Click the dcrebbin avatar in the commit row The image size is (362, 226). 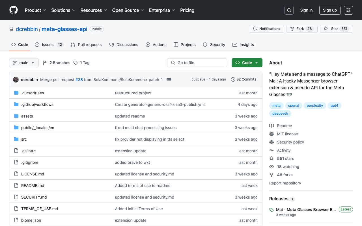click(x=16, y=80)
